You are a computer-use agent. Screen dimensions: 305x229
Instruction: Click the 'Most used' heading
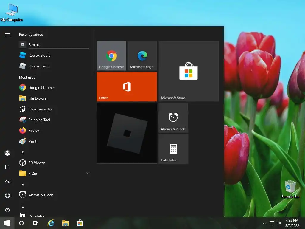(27, 77)
